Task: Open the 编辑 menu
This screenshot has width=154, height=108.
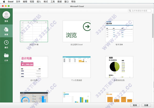Action: [x=25, y=2]
